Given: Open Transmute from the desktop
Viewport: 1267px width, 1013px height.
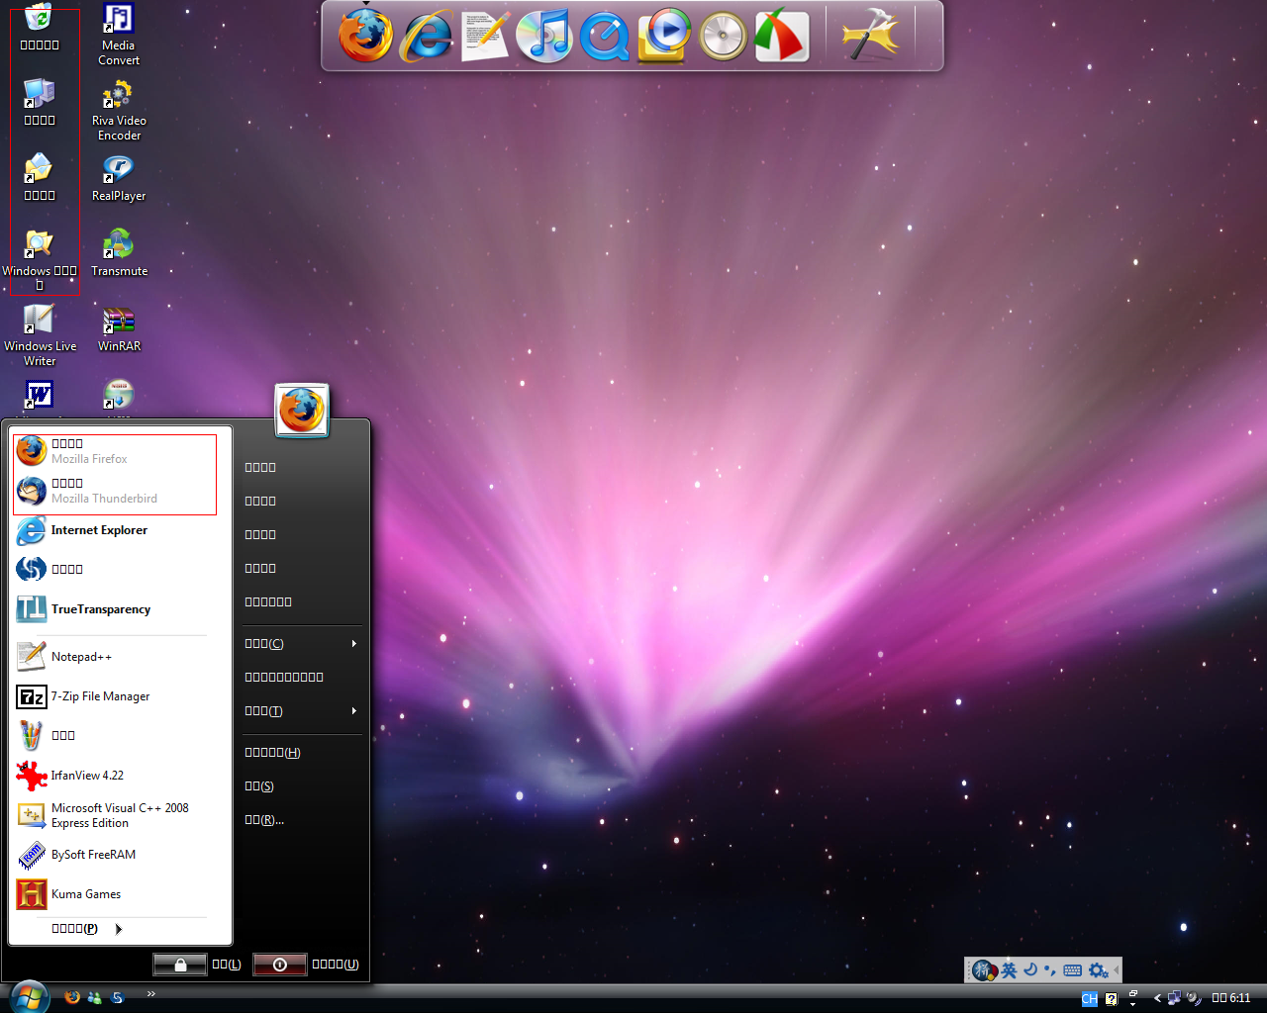Looking at the screenshot, I should 119,252.
